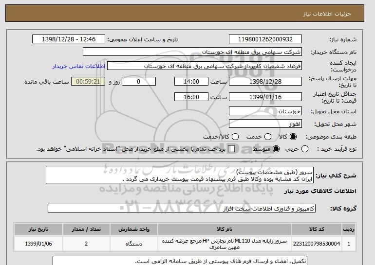375x265 pixels.
Task: Click the product code cell 2231200798530004
Action: pyautogui.click(x=317, y=244)
